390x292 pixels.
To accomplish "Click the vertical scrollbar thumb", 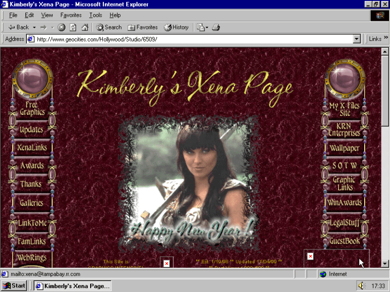I will click(385, 91).
